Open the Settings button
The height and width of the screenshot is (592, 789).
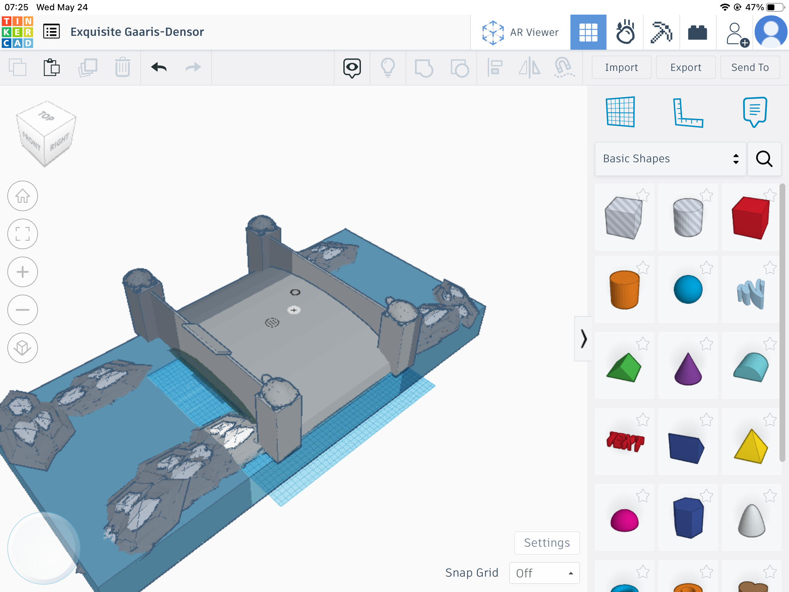click(x=547, y=543)
